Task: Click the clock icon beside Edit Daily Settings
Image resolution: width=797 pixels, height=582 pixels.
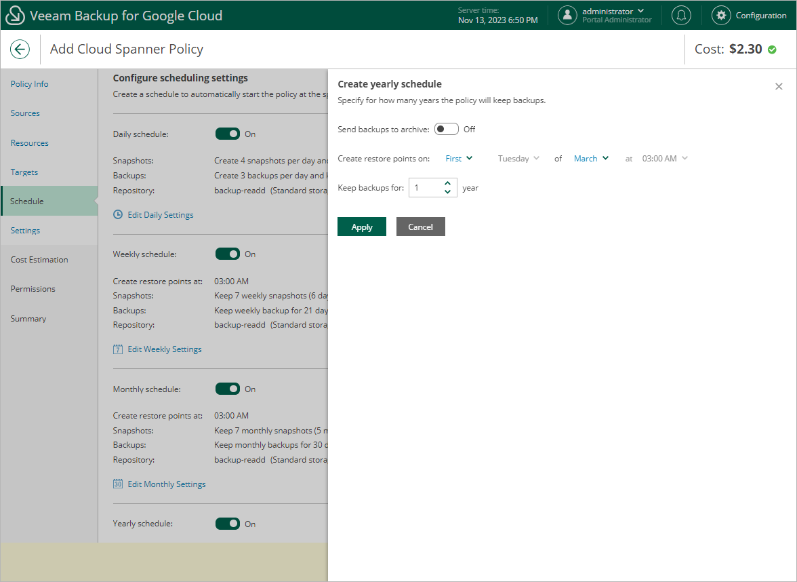Action: click(x=118, y=214)
